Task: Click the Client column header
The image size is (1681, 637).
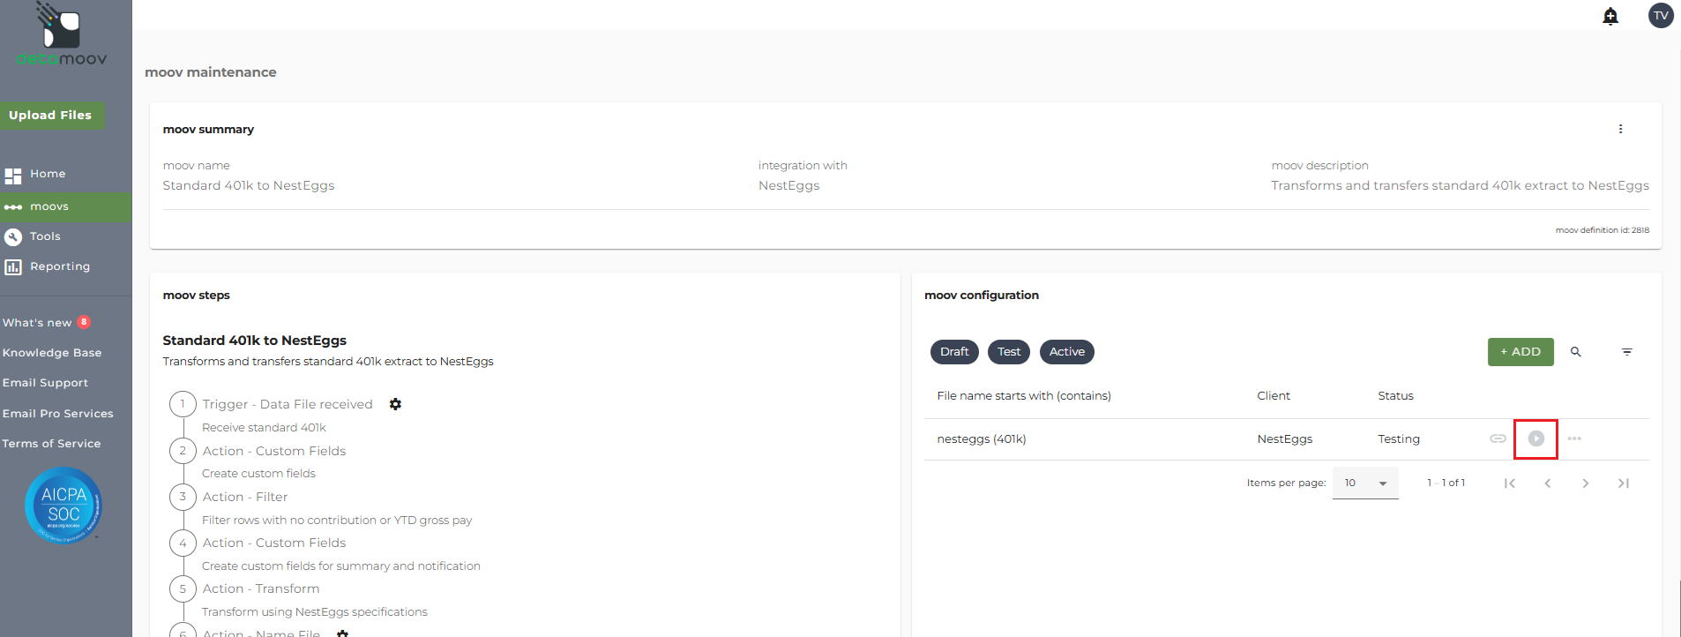Action: pos(1274,396)
